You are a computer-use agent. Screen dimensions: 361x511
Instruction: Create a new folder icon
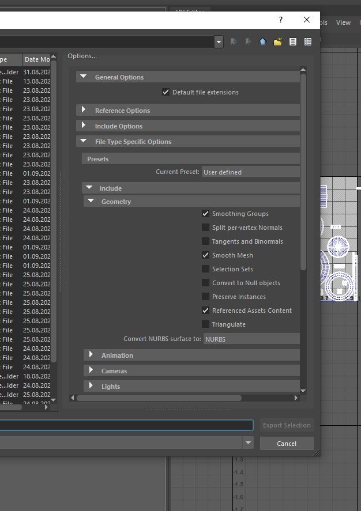pos(278,41)
